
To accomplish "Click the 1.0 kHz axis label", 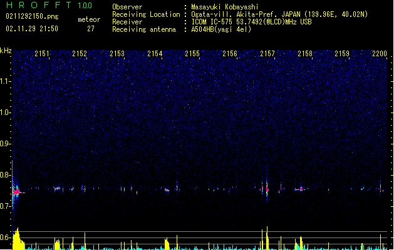I will tap(5, 112).
